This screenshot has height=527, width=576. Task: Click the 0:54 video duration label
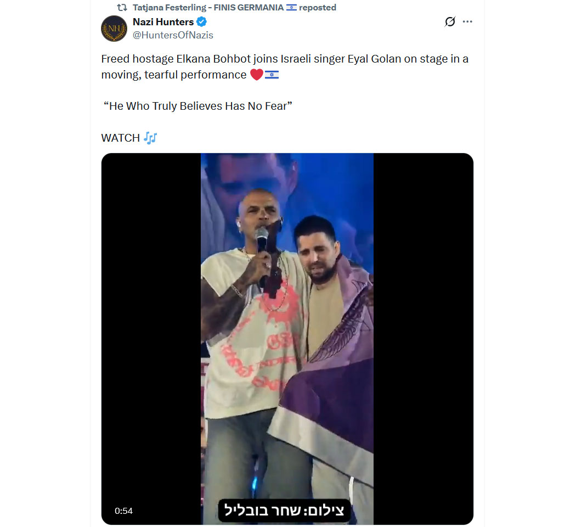123,511
